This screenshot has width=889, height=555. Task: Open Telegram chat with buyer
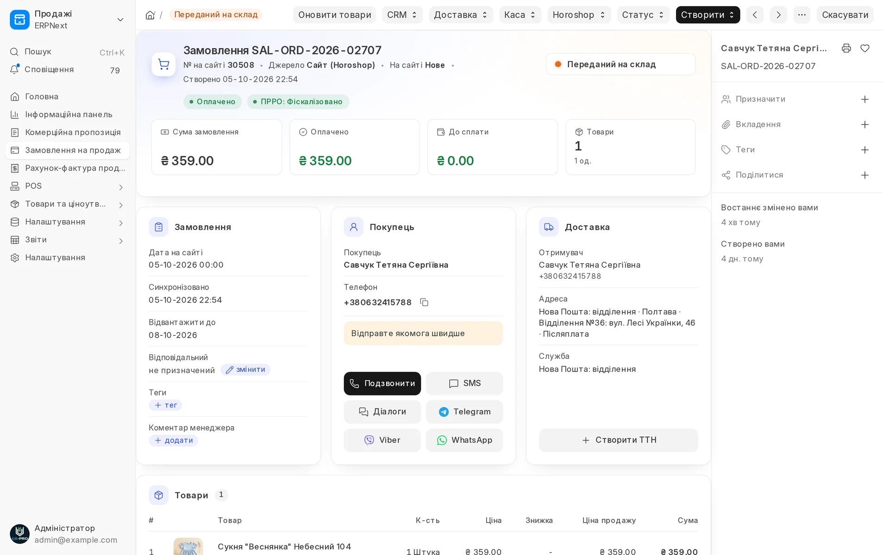click(x=464, y=412)
